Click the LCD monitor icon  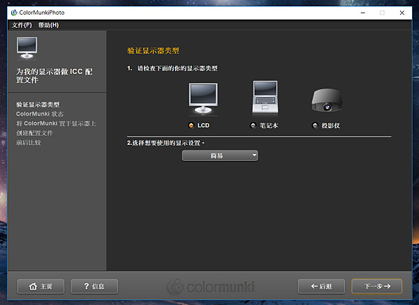[x=203, y=99]
